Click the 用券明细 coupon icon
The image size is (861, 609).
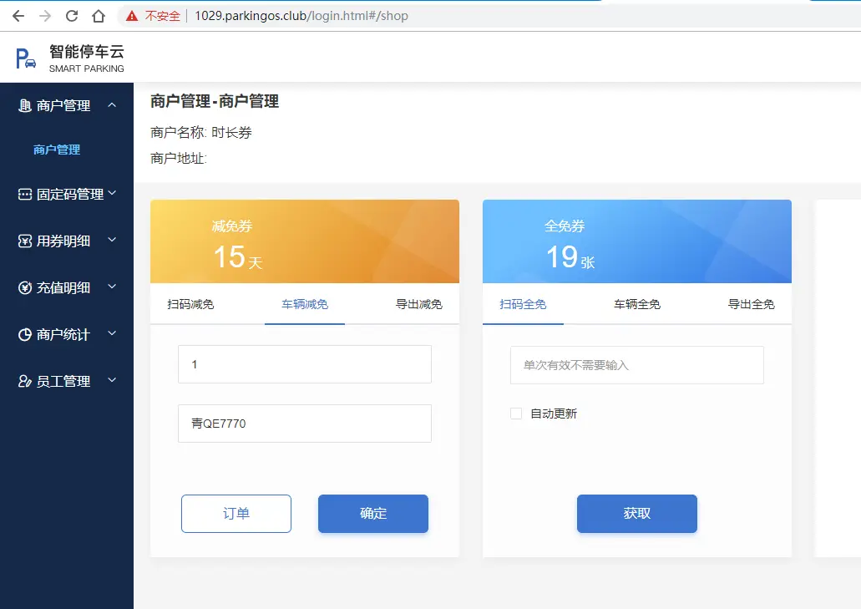(x=25, y=241)
